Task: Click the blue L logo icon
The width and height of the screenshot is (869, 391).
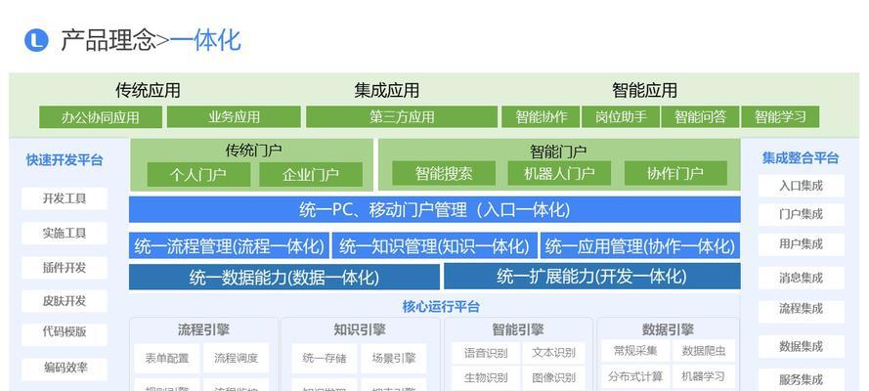Action: 36,40
